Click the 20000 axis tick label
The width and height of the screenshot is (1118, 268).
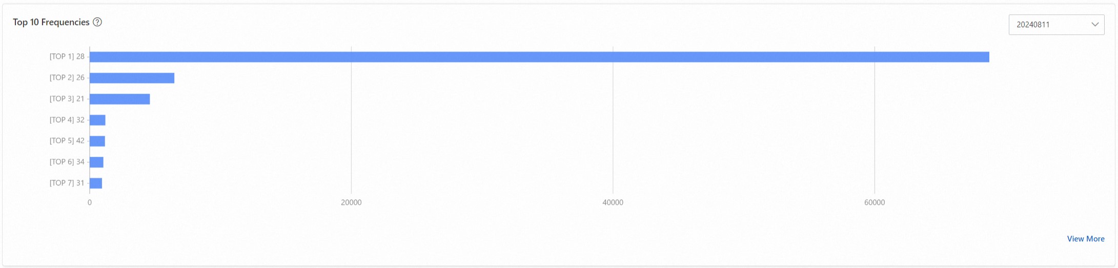(x=351, y=202)
